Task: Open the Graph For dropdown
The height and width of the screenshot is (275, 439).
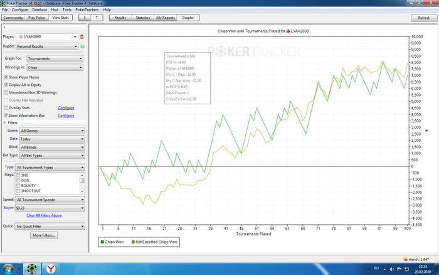Action: (x=55, y=58)
